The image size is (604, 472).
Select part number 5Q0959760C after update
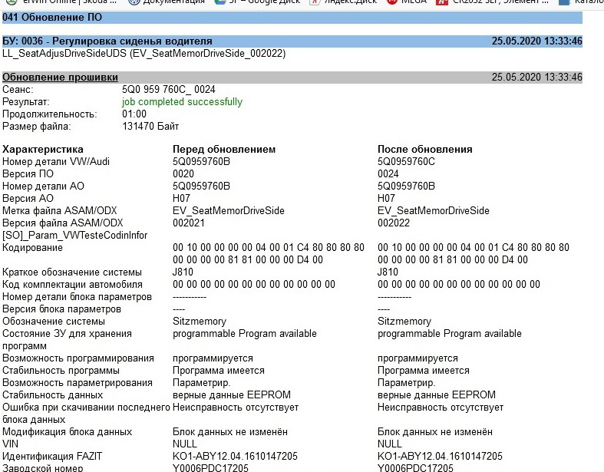click(407, 161)
